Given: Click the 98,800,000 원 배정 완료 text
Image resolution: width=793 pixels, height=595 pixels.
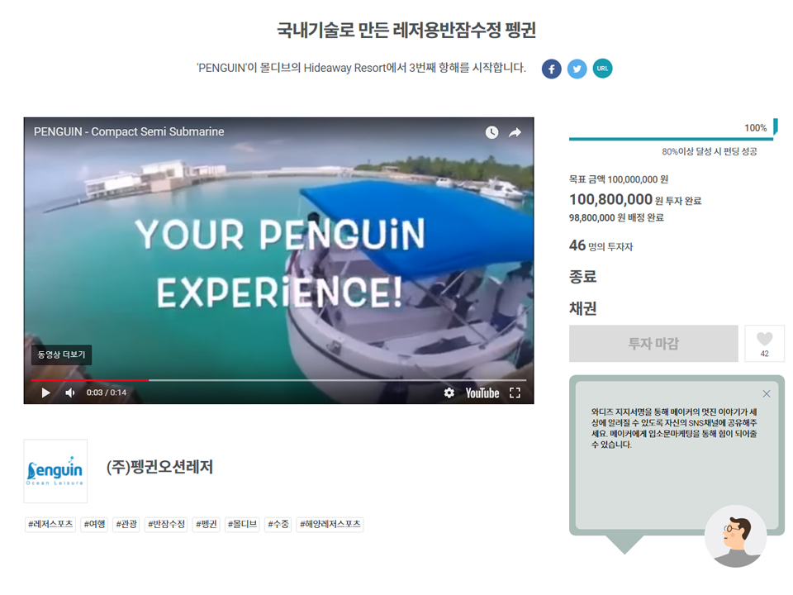Looking at the screenshot, I should pos(616,217).
